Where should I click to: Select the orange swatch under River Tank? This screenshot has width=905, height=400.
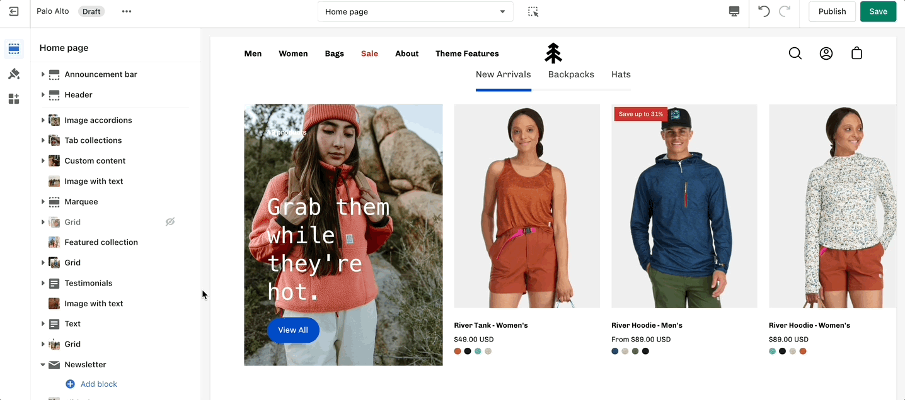click(458, 351)
